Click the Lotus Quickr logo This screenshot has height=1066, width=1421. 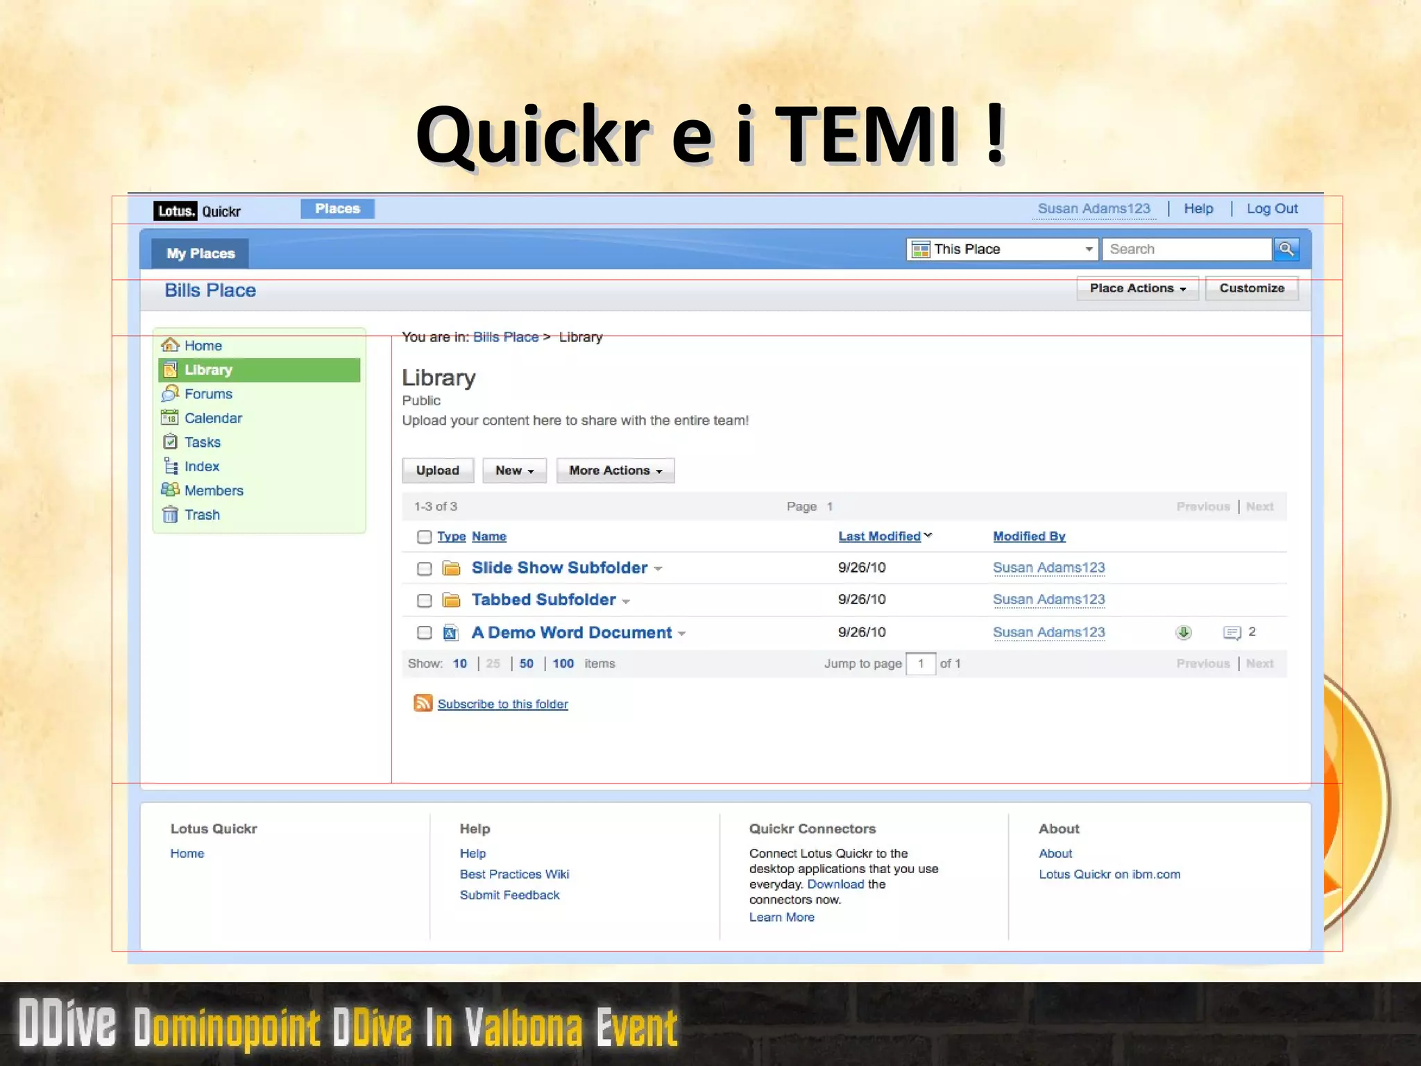[197, 211]
